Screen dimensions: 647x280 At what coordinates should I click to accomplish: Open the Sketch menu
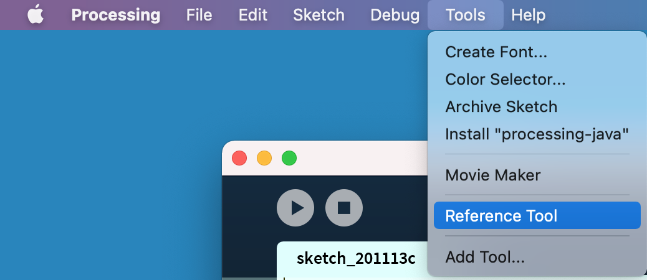(318, 14)
